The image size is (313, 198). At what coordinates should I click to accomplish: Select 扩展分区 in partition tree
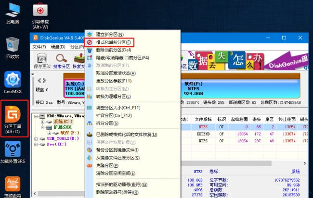click(x=63, y=127)
